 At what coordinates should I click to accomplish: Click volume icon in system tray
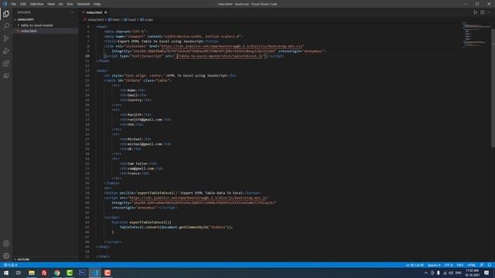click(451, 273)
